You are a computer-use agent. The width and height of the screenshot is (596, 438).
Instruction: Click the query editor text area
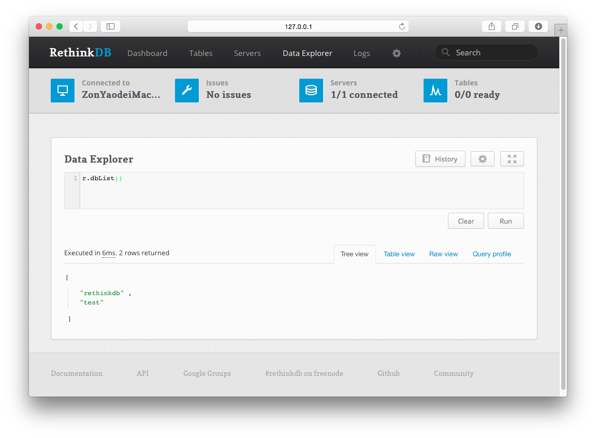[x=302, y=191]
